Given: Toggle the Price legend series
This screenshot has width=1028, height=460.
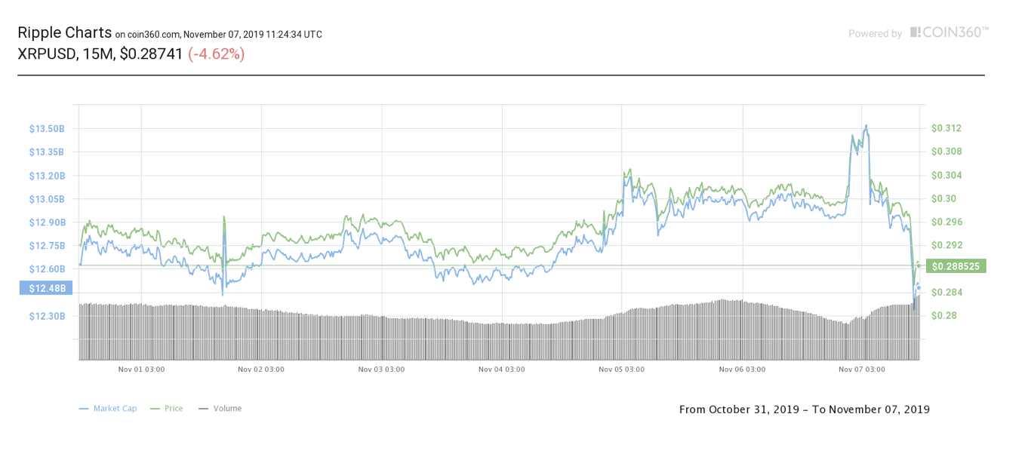Looking at the screenshot, I should [167, 409].
